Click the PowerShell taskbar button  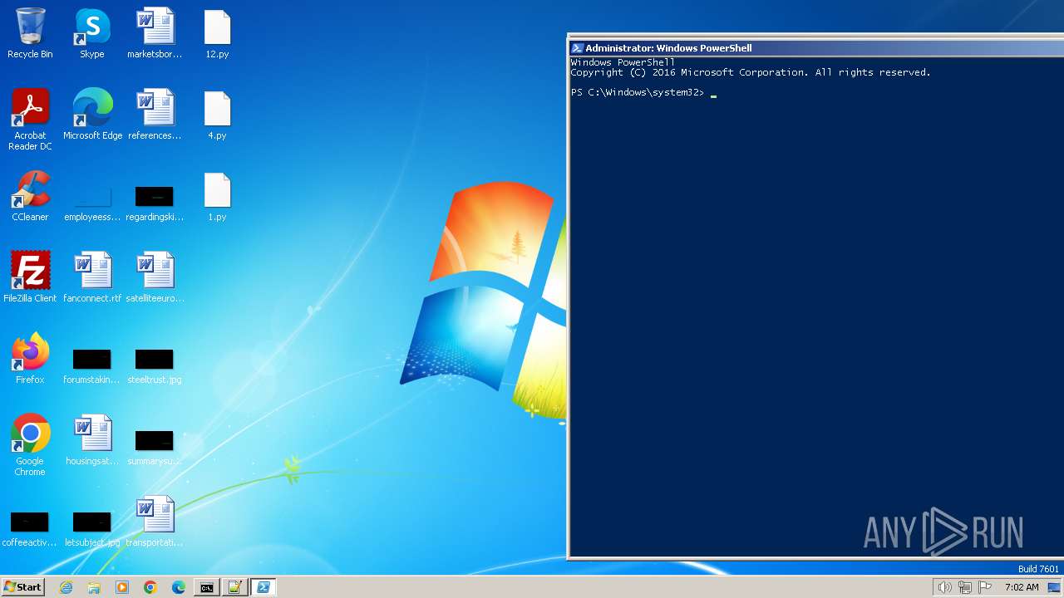[x=264, y=587]
